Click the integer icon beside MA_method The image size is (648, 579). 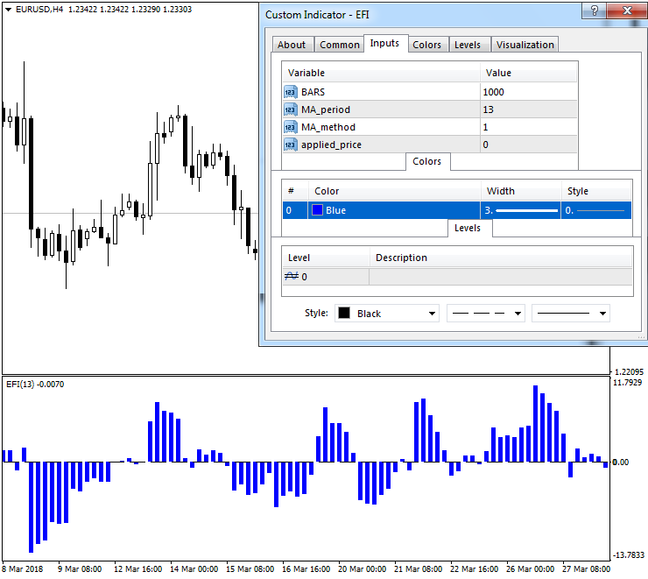[x=291, y=127]
